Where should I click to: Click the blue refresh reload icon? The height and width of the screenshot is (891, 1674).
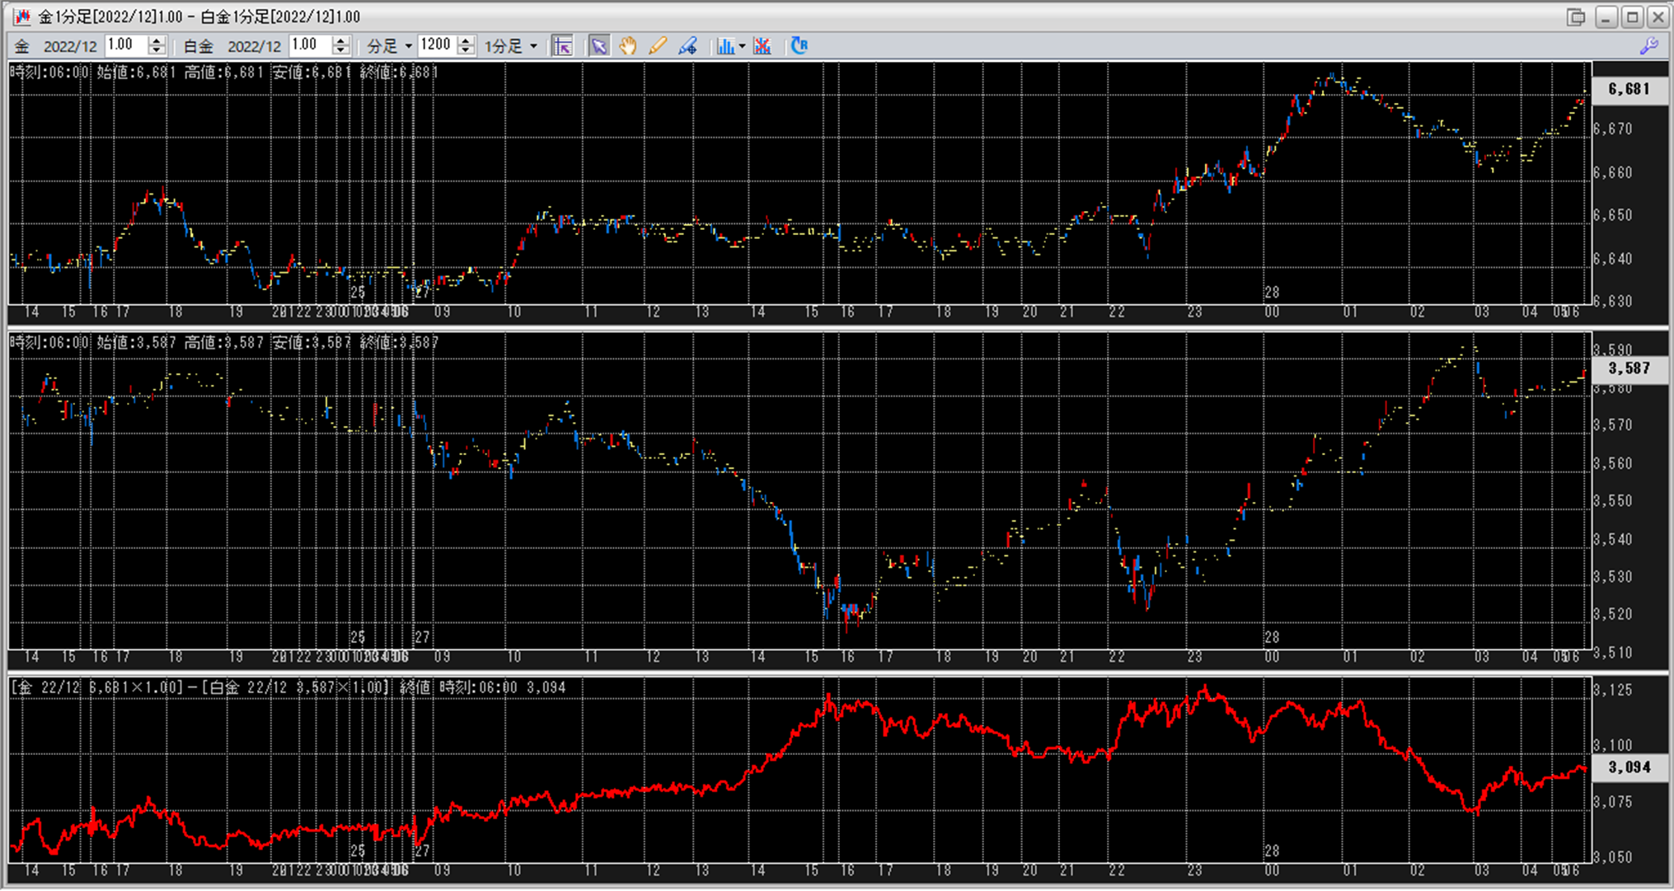click(x=799, y=46)
